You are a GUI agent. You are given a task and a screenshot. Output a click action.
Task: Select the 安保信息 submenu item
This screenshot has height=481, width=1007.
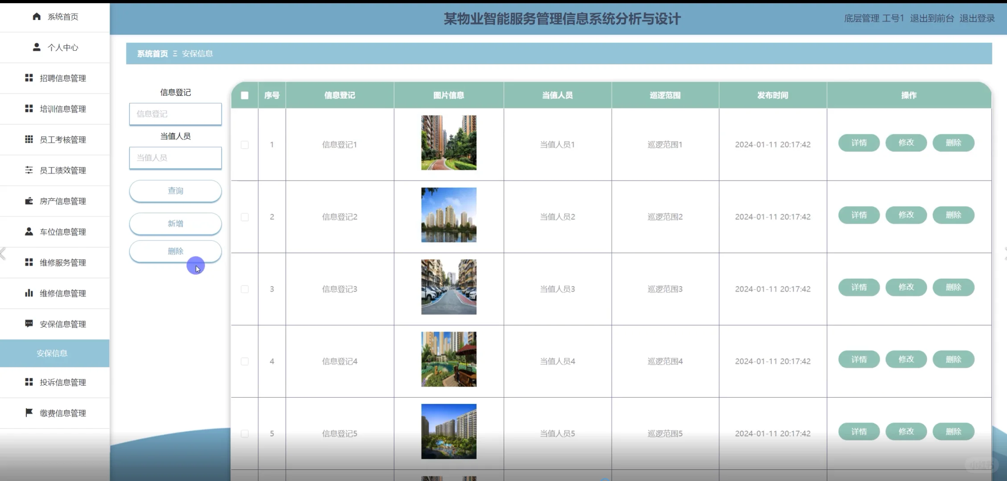click(x=52, y=354)
